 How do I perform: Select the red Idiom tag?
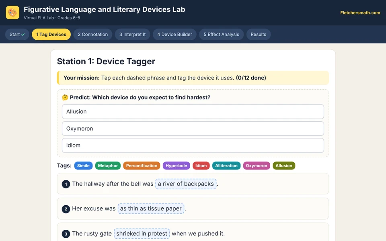(x=201, y=165)
